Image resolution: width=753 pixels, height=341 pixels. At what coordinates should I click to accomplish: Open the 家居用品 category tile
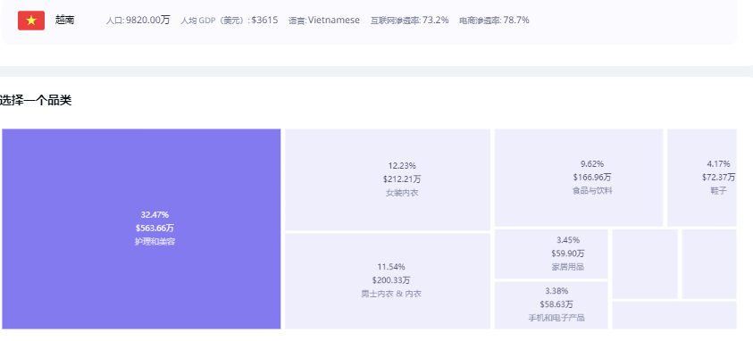pyautogui.click(x=551, y=254)
